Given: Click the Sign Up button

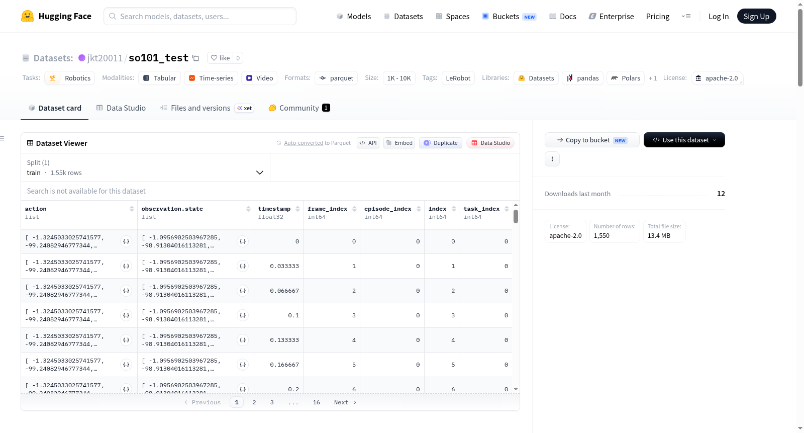Looking at the screenshot, I should point(756,16).
